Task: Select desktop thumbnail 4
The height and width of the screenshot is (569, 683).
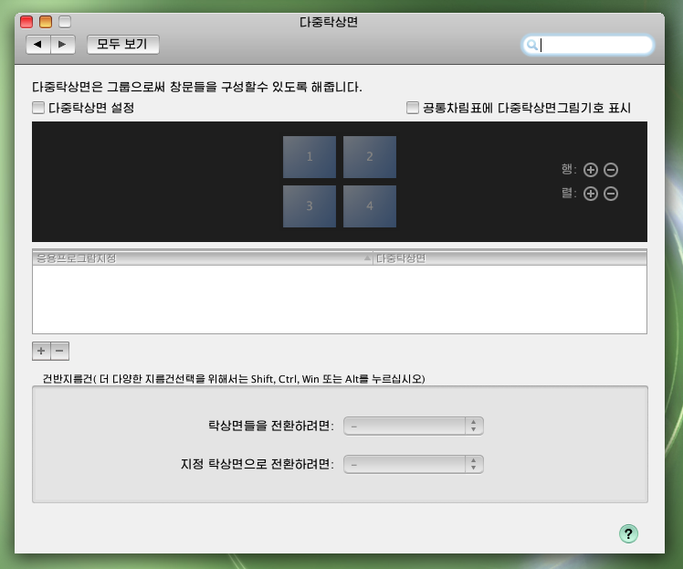Action: pyautogui.click(x=370, y=206)
